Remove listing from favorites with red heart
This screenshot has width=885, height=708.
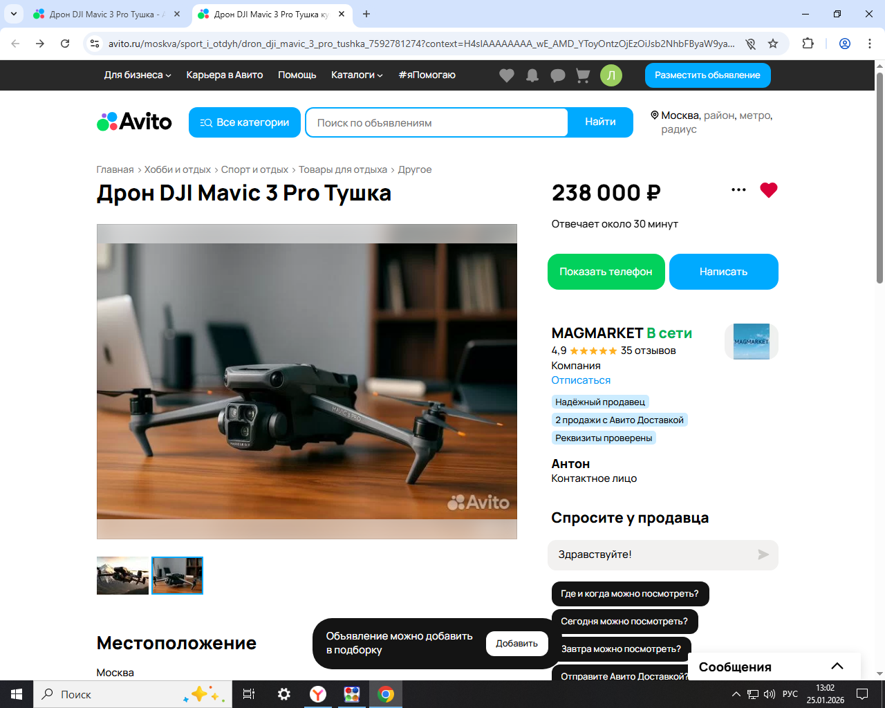click(x=769, y=190)
